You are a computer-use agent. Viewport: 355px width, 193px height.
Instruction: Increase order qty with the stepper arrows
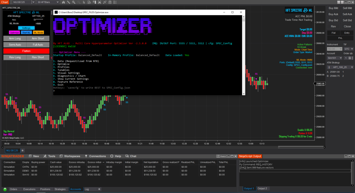point(353,57)
